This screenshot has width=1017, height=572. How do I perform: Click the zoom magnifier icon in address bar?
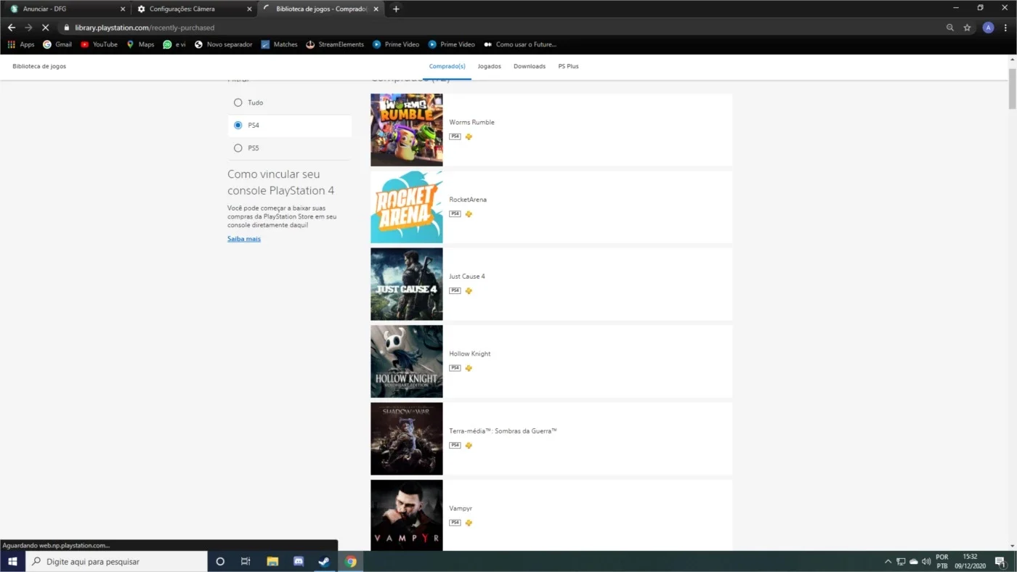click(x=950, y=28)
